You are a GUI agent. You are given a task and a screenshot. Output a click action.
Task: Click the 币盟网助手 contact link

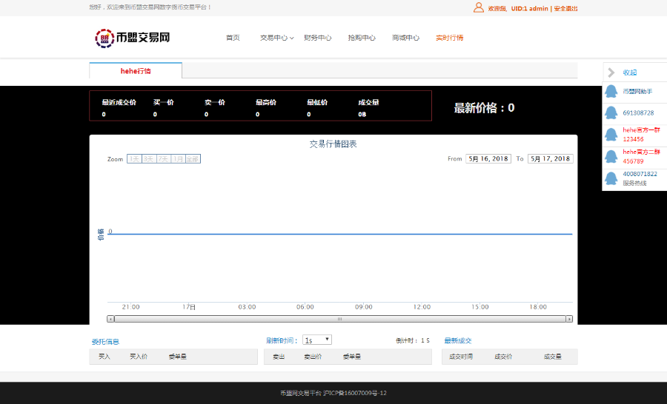(x=637, y=91)
